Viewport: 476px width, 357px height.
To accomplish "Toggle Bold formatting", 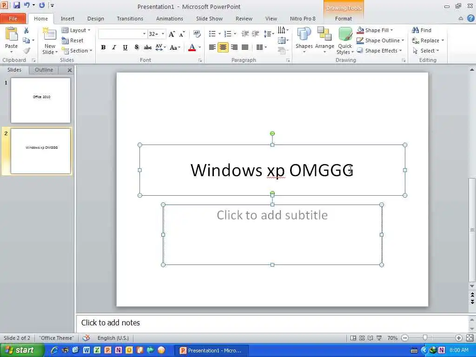I will [x=103, y=47].
